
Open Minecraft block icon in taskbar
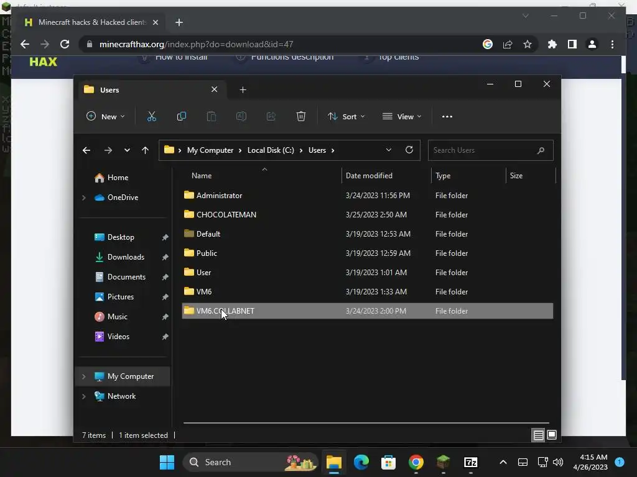443,462
